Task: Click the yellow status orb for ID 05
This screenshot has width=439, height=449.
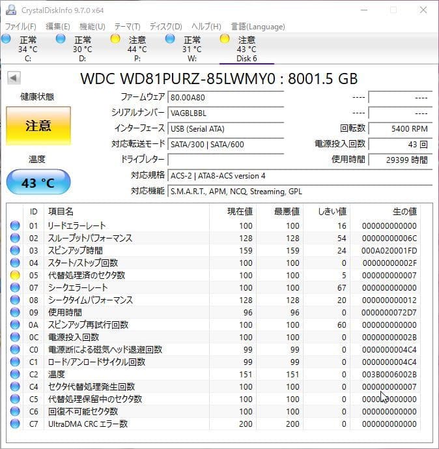Action: [x=15, y=275]
